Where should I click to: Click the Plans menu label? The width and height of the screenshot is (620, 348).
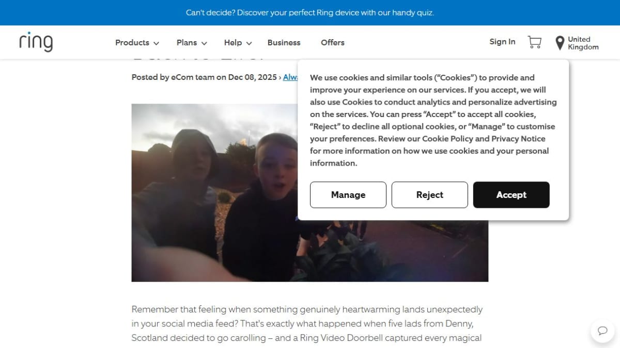(x=187, y=43)
